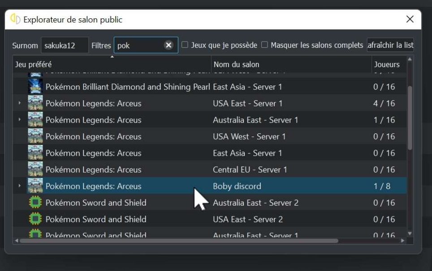
Task: Click the 'Joueurs' column header
Action: click(388, 64)
